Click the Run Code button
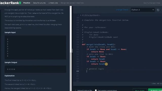162x91 pixels. (140, 90)
